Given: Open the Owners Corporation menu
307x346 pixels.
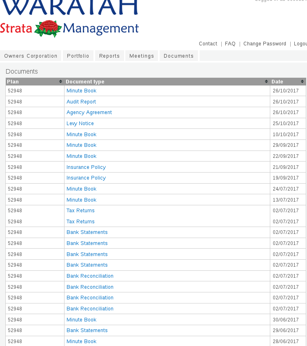Looking at the screenshot, I should (31, 56).
